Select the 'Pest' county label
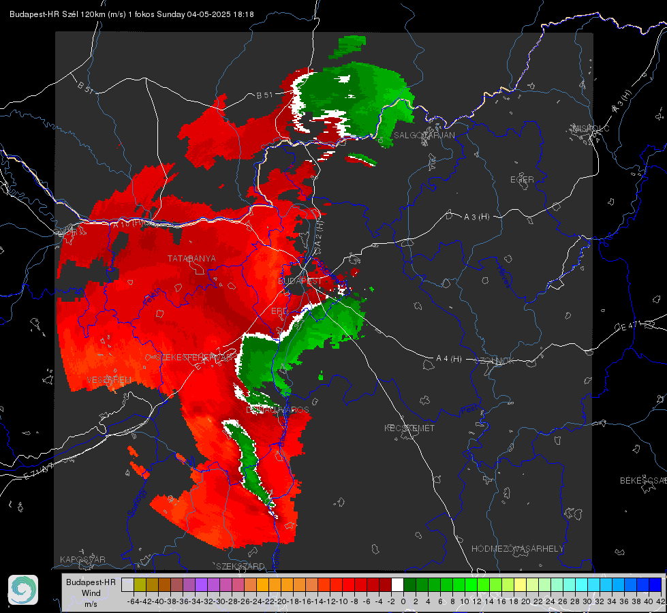This screenshot has height=613, width=667. click(x=469, y=409)
